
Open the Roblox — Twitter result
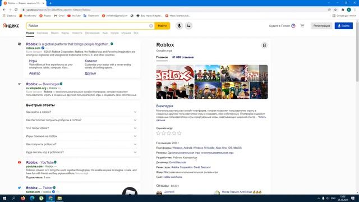pos(39,188)
